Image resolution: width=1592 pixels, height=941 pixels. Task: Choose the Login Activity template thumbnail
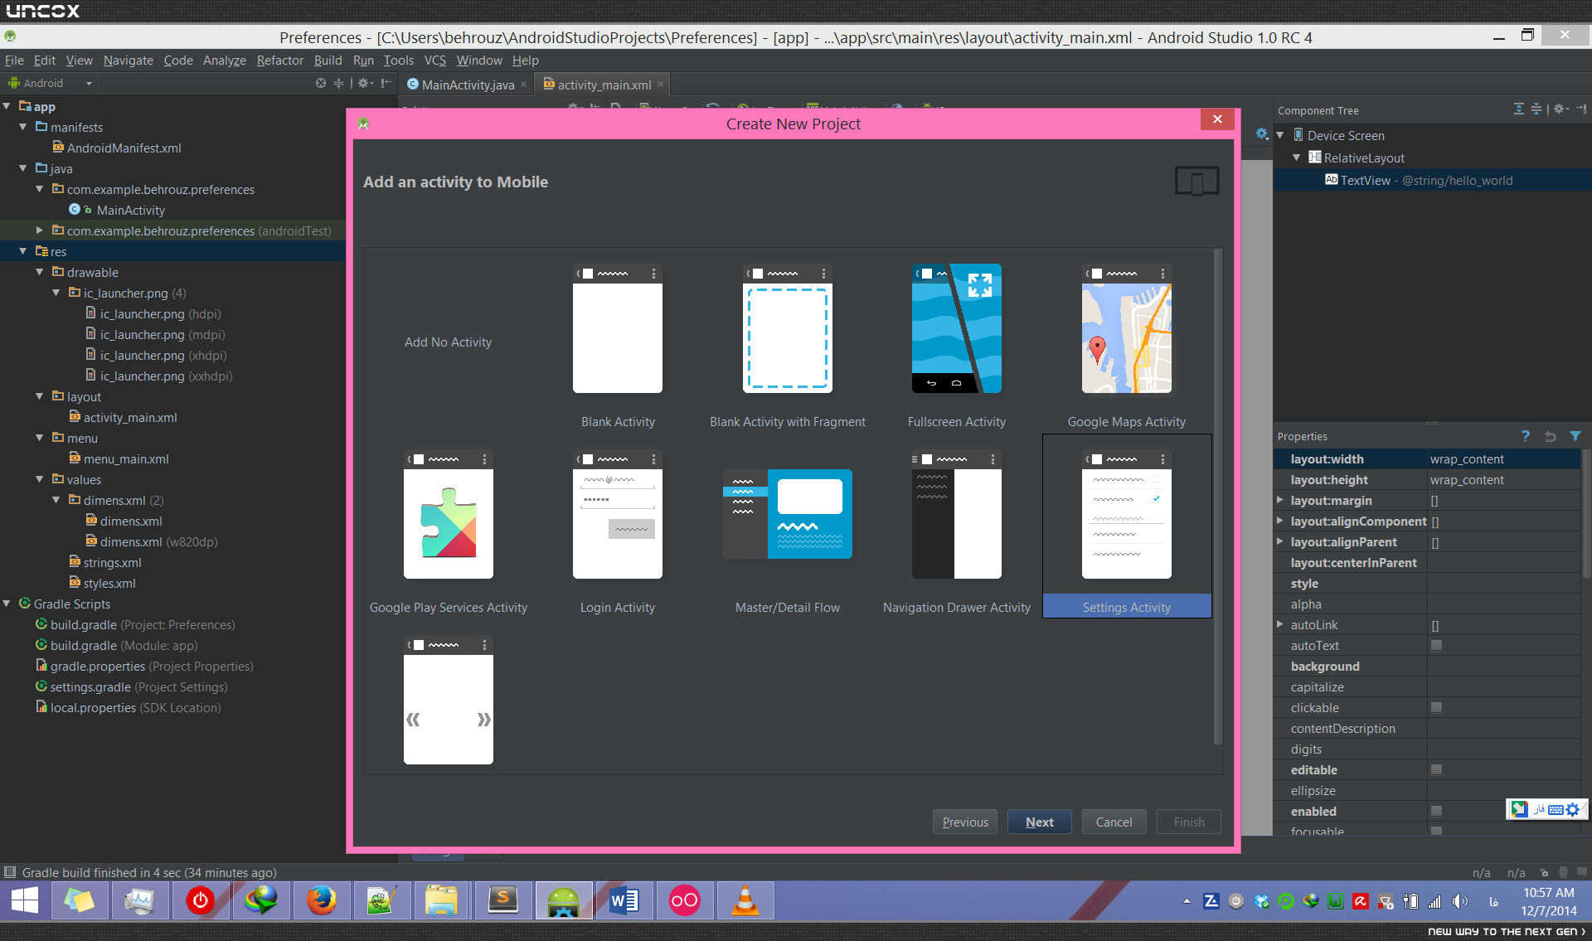click(x=617, y=516)
